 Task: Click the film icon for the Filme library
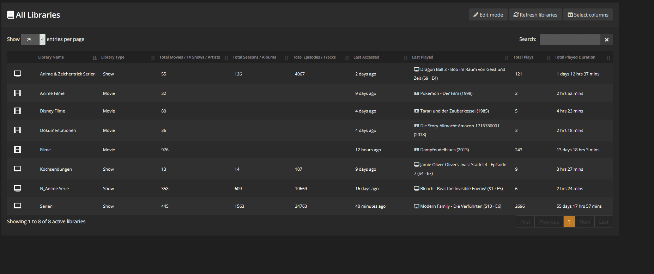point(18,150)
